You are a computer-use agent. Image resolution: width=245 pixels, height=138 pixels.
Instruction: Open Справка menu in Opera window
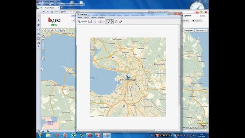pyautogui.click(x=80, y=4)
